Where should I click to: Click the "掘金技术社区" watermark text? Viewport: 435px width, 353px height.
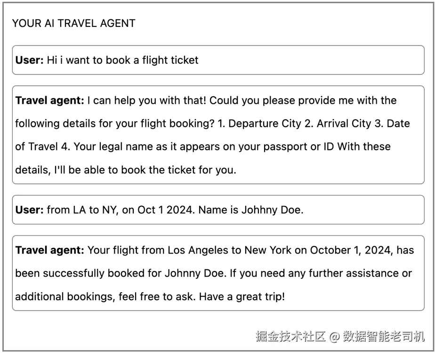pyautogui.click(x=290, y=336)
